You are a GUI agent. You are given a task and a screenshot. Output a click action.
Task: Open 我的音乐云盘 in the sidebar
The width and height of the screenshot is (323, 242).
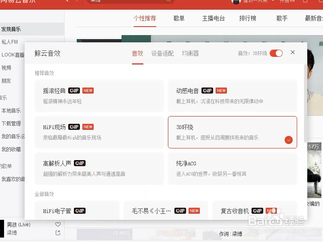(13, 136)
